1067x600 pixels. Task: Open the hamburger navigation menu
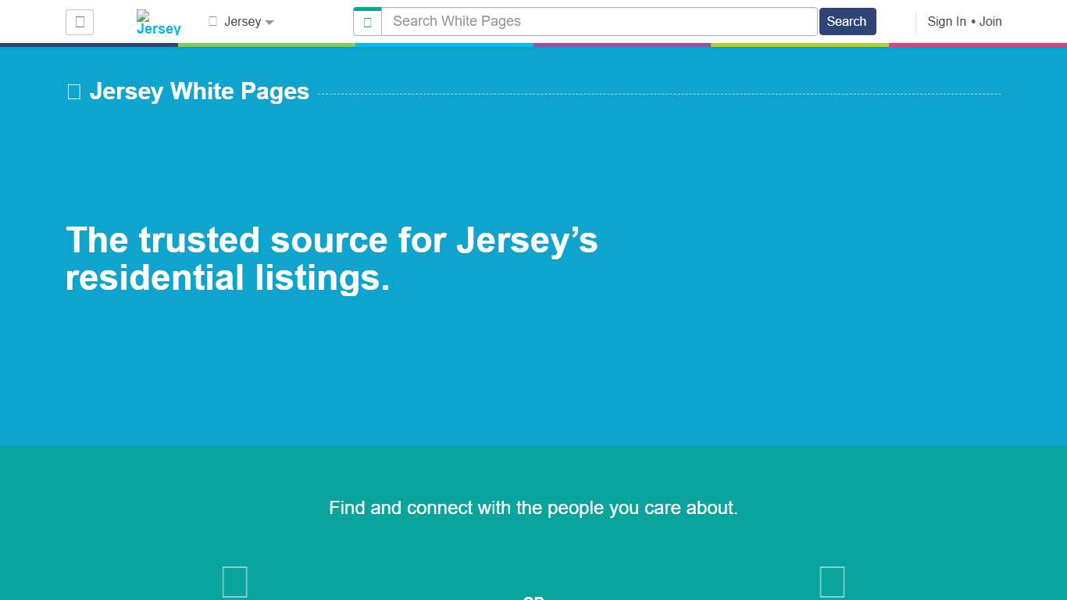coord(79,22)
